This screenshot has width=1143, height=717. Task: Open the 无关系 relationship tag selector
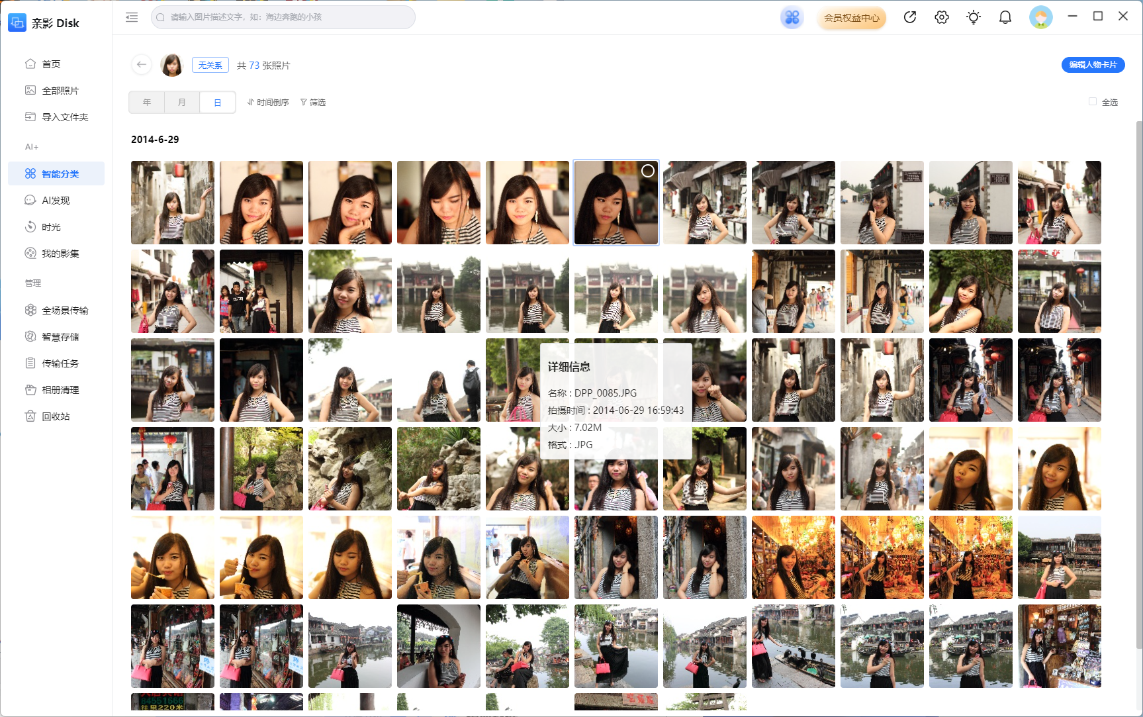210,65
